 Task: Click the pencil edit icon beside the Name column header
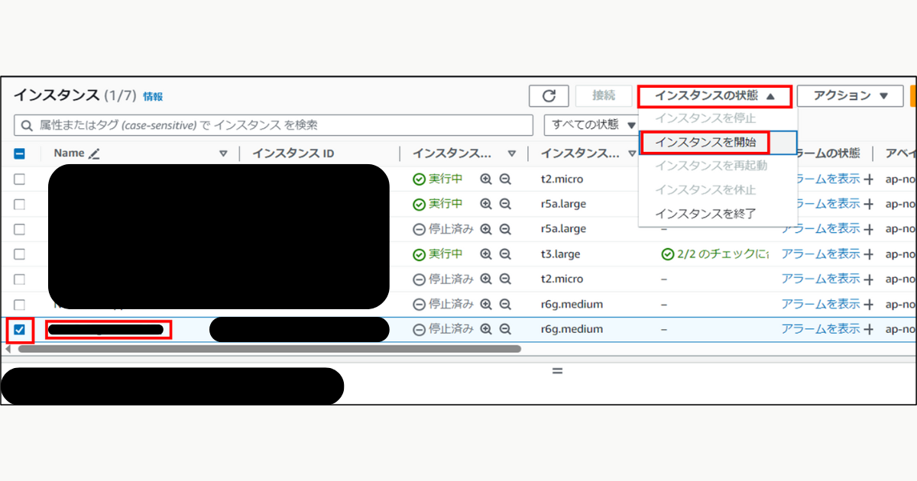coord(93,152)
